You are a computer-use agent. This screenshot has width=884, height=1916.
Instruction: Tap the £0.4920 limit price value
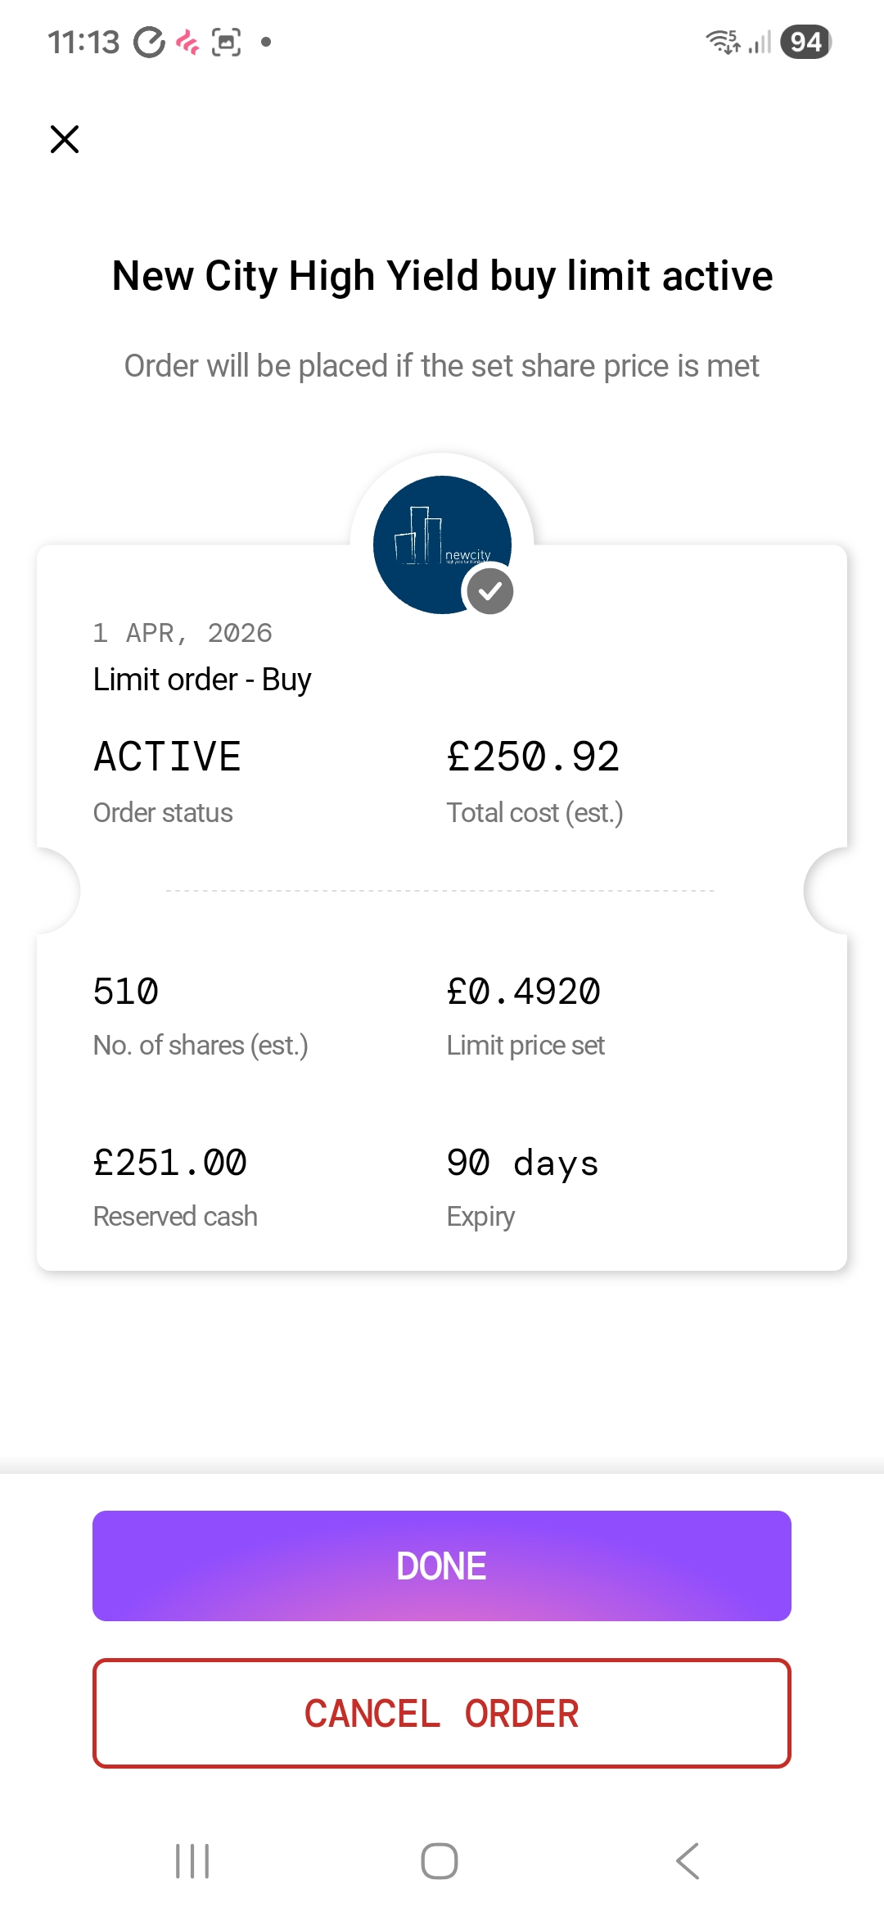[524, 992]
